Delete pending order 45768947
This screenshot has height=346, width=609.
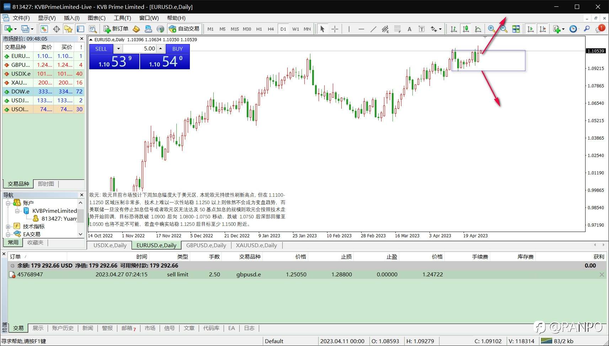coord(602,275)
